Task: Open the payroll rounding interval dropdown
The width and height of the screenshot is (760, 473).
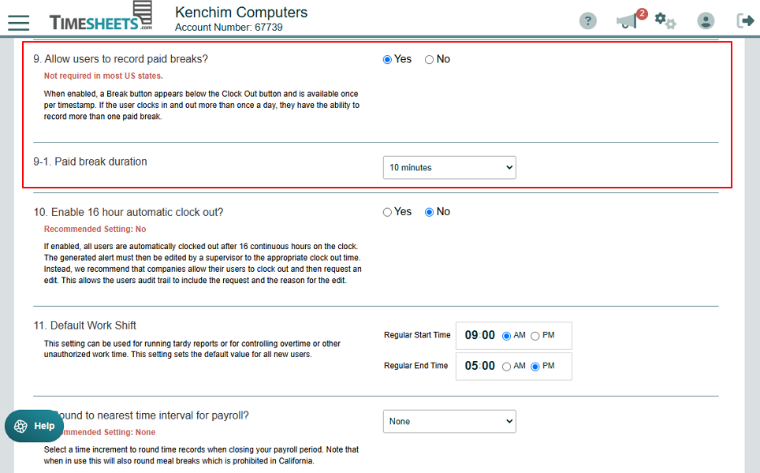Action: pyautogui.click(x=449, y=422)
